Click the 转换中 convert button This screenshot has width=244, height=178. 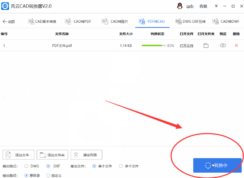pyautogui.click(x=217, y=165)
